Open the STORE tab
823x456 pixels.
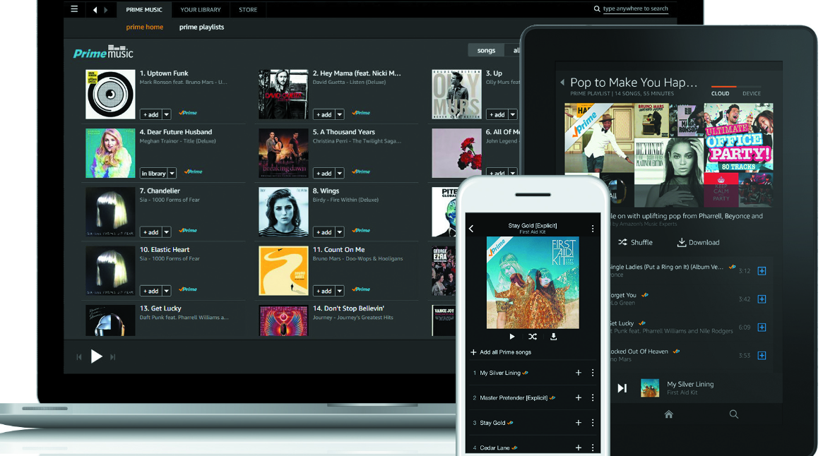248,9
